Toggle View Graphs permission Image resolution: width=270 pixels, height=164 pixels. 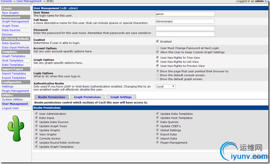pos(36,134)
